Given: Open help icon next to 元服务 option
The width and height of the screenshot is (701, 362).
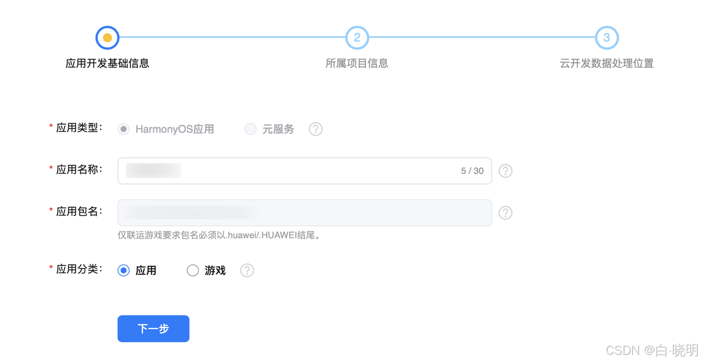Looking at the screenshot, I should pyautogui.click(x=315, y=129).
